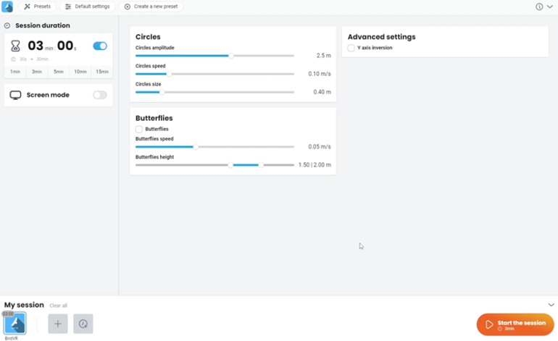The image size is (558, 341).
Task: Enable Screen mode toggle
Action: click(x=100, y=95)
